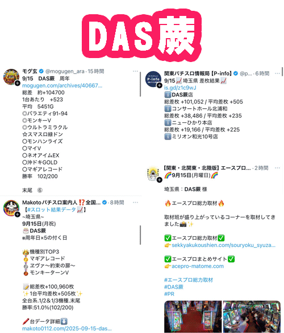
Task: Open acepro-matome.com link
Action: pyautogui.click(x=198, y=266)
